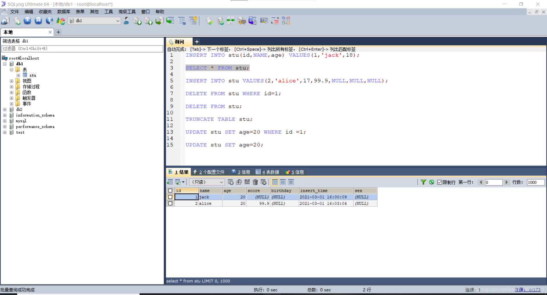547x295 pixels.
Task: Switch result to form view
Action: [283, 182]
